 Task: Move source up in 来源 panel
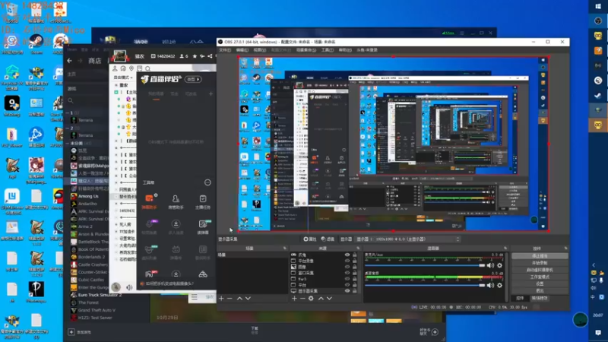tap(321, 299)
